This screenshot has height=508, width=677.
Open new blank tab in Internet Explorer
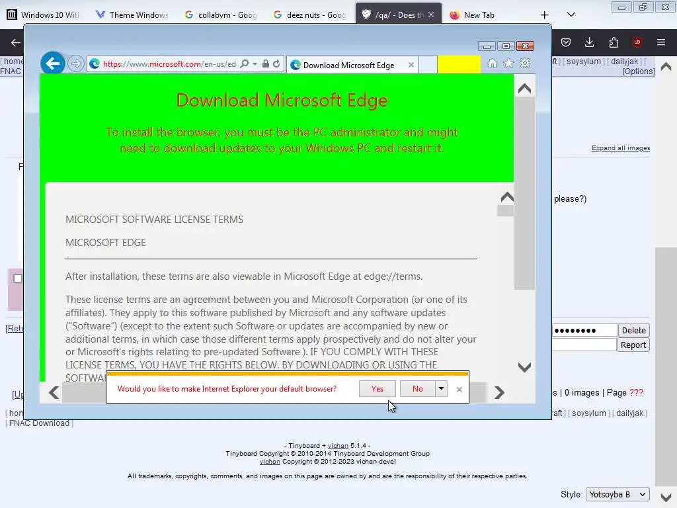tap(428, 65)
